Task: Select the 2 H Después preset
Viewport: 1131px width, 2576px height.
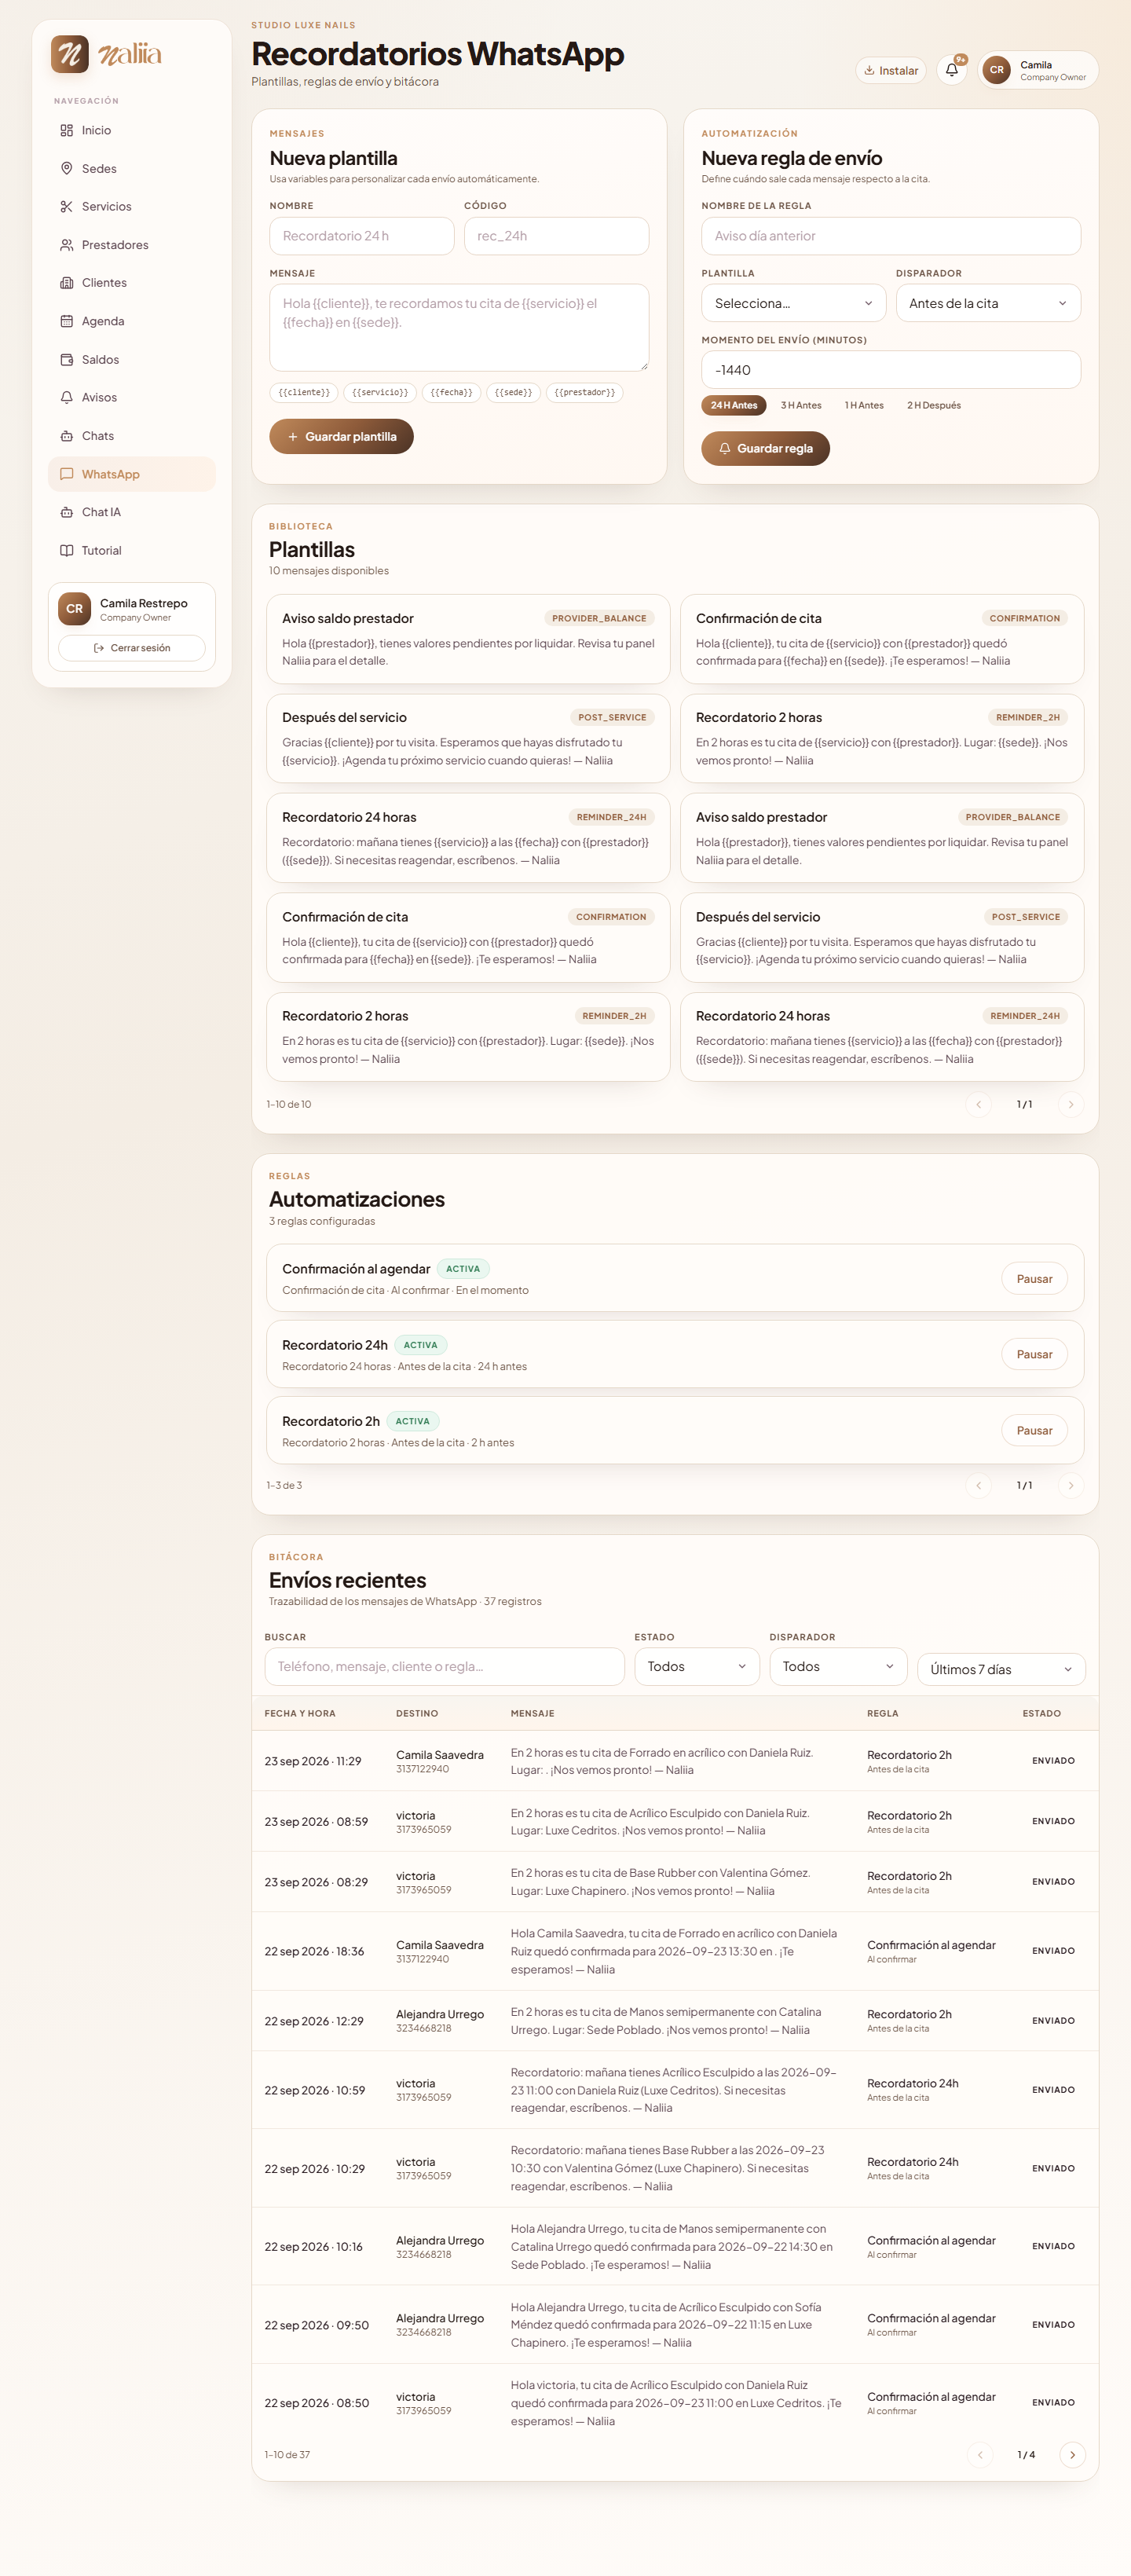Action: coord(934,405)
